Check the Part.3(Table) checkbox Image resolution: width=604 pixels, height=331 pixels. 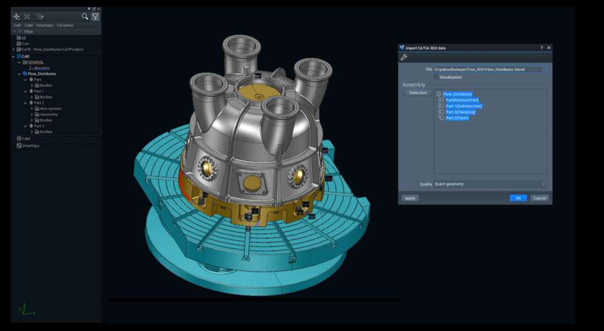coord(442,118)
